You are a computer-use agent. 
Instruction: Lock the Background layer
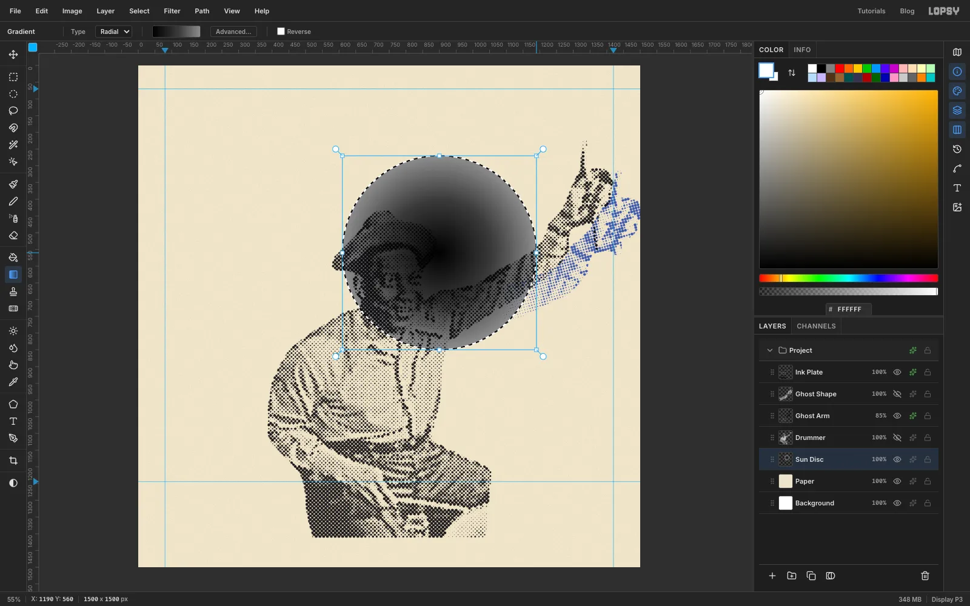tap(928, 503)
